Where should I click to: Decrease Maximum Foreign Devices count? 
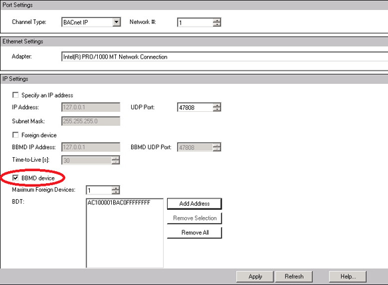click(x=116, y=192)
